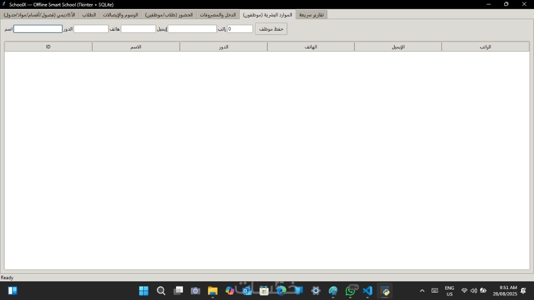
Task: Open taskbar Search
Action: coord(161,291)
